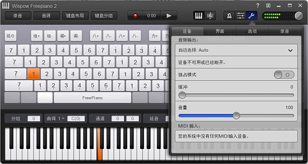Click the 组+ key
This screenshot has width=308, height=164.
pyautogui.click(x=37, y=36)
